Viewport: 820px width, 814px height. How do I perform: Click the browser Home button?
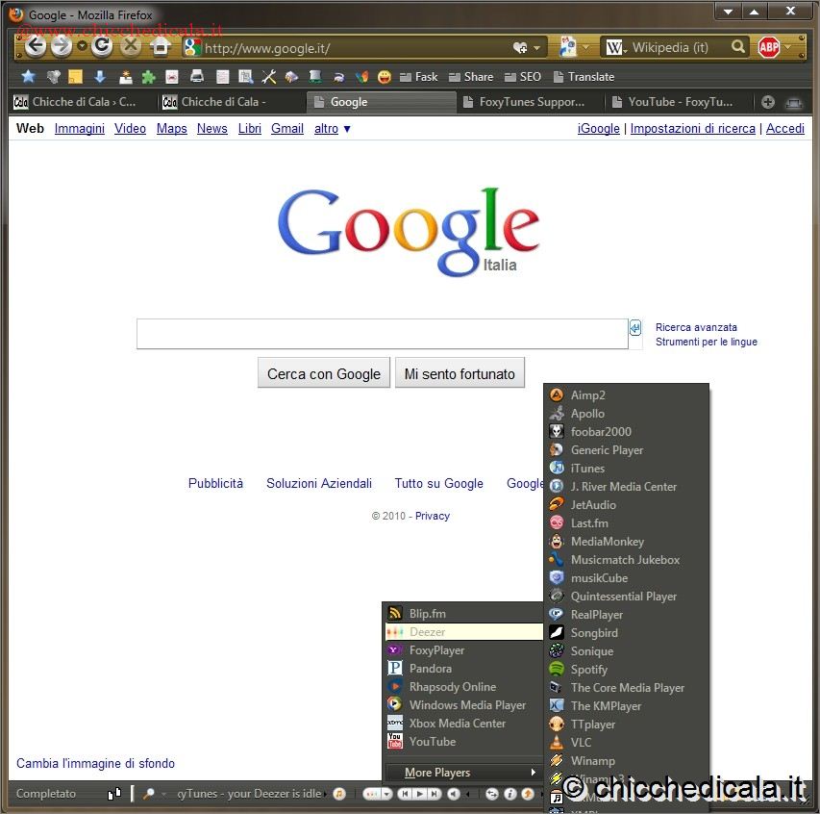coord(161,46)
